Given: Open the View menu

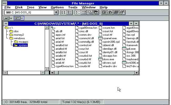Looking at the screenshot, I should 43,7.
